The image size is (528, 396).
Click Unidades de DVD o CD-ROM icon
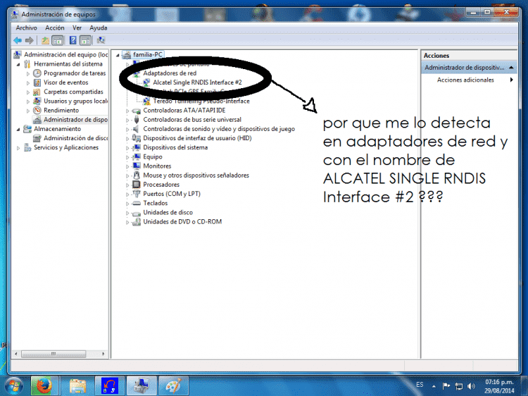tap(136, 222)
